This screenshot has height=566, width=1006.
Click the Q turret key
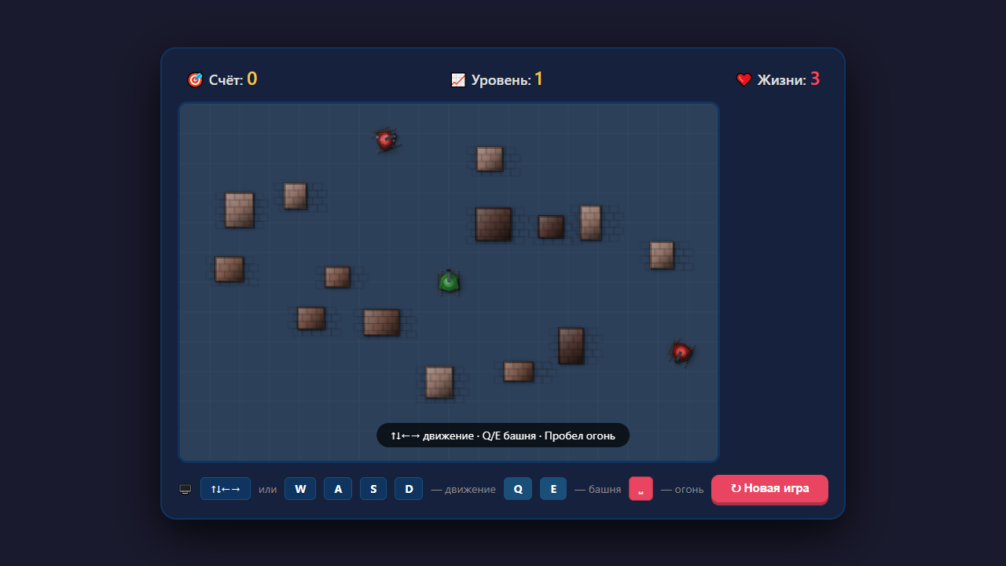(518, 489)
